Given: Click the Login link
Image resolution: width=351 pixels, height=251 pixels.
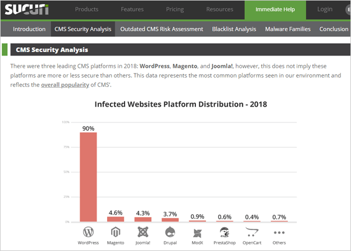Looking at the screenshot, I should pos(325,9).
